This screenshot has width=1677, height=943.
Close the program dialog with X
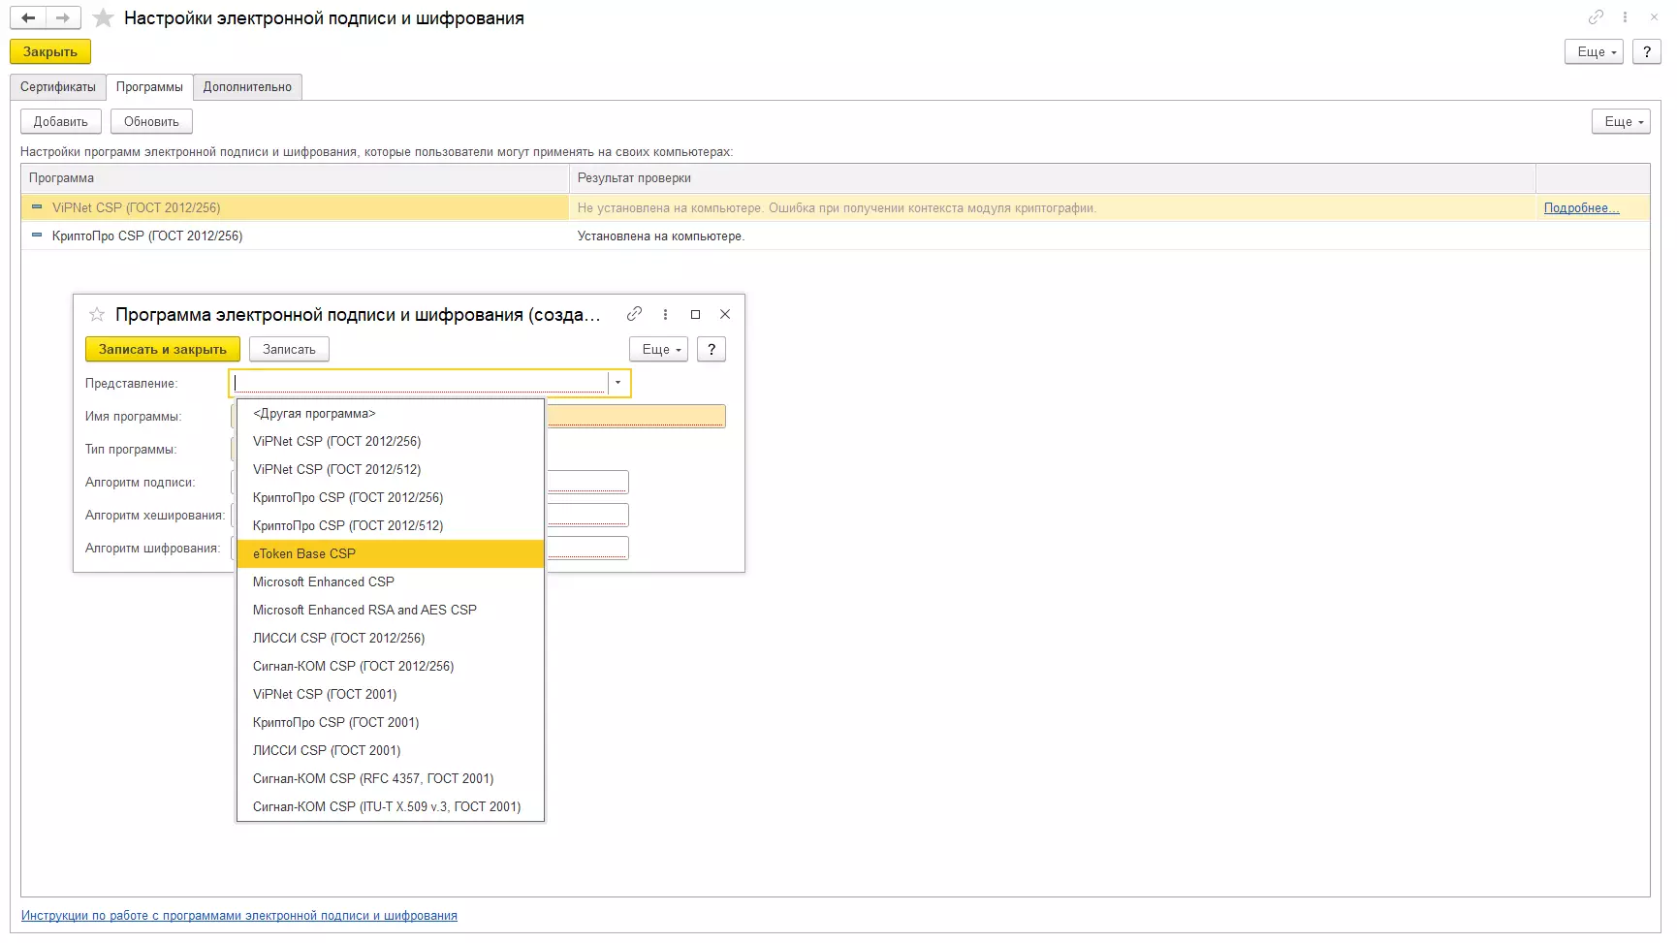725,314
